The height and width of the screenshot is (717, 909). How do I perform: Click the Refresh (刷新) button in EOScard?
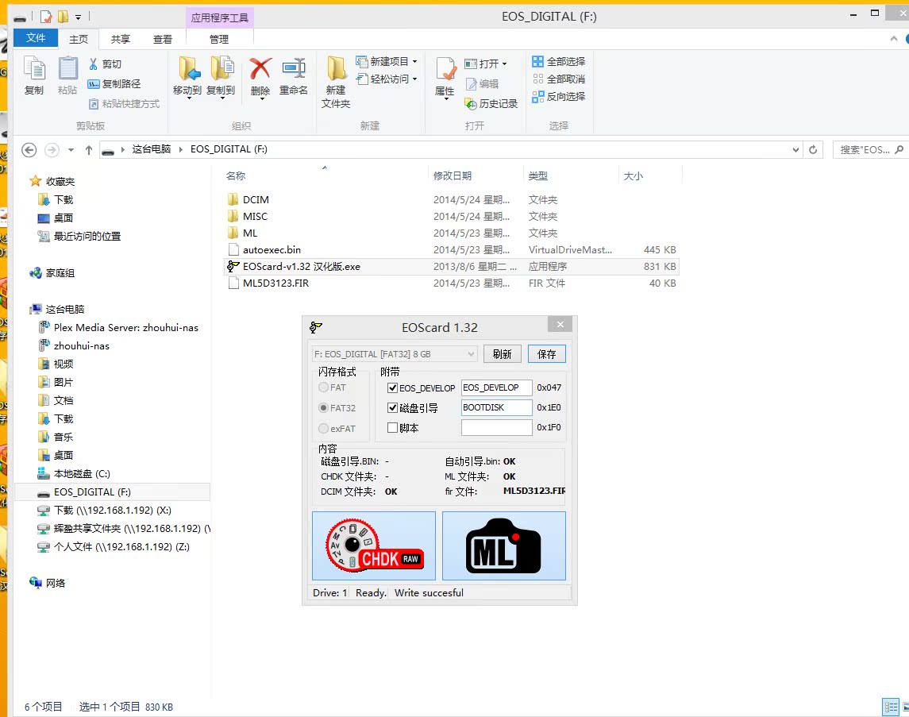[x=502, y=354]
